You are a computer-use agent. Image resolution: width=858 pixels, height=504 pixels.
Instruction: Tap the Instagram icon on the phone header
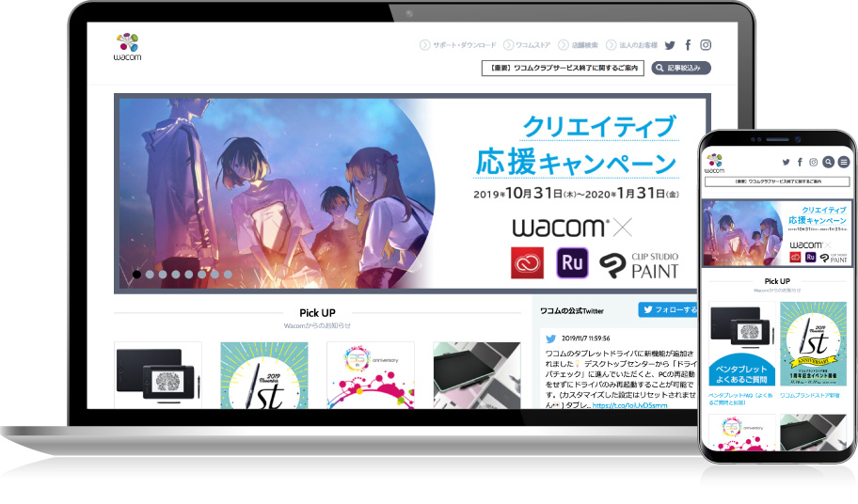[814, 162]
